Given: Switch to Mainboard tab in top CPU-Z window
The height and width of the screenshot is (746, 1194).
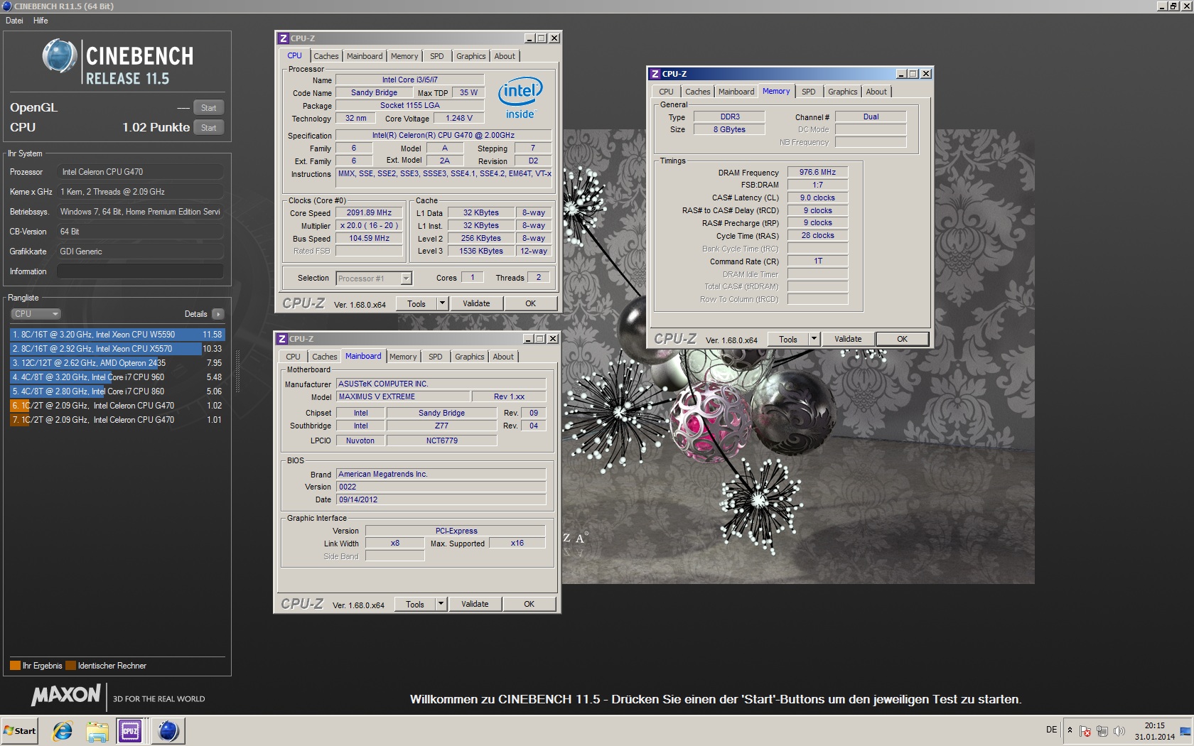Looking at the screenshot, I should (365, 56).
